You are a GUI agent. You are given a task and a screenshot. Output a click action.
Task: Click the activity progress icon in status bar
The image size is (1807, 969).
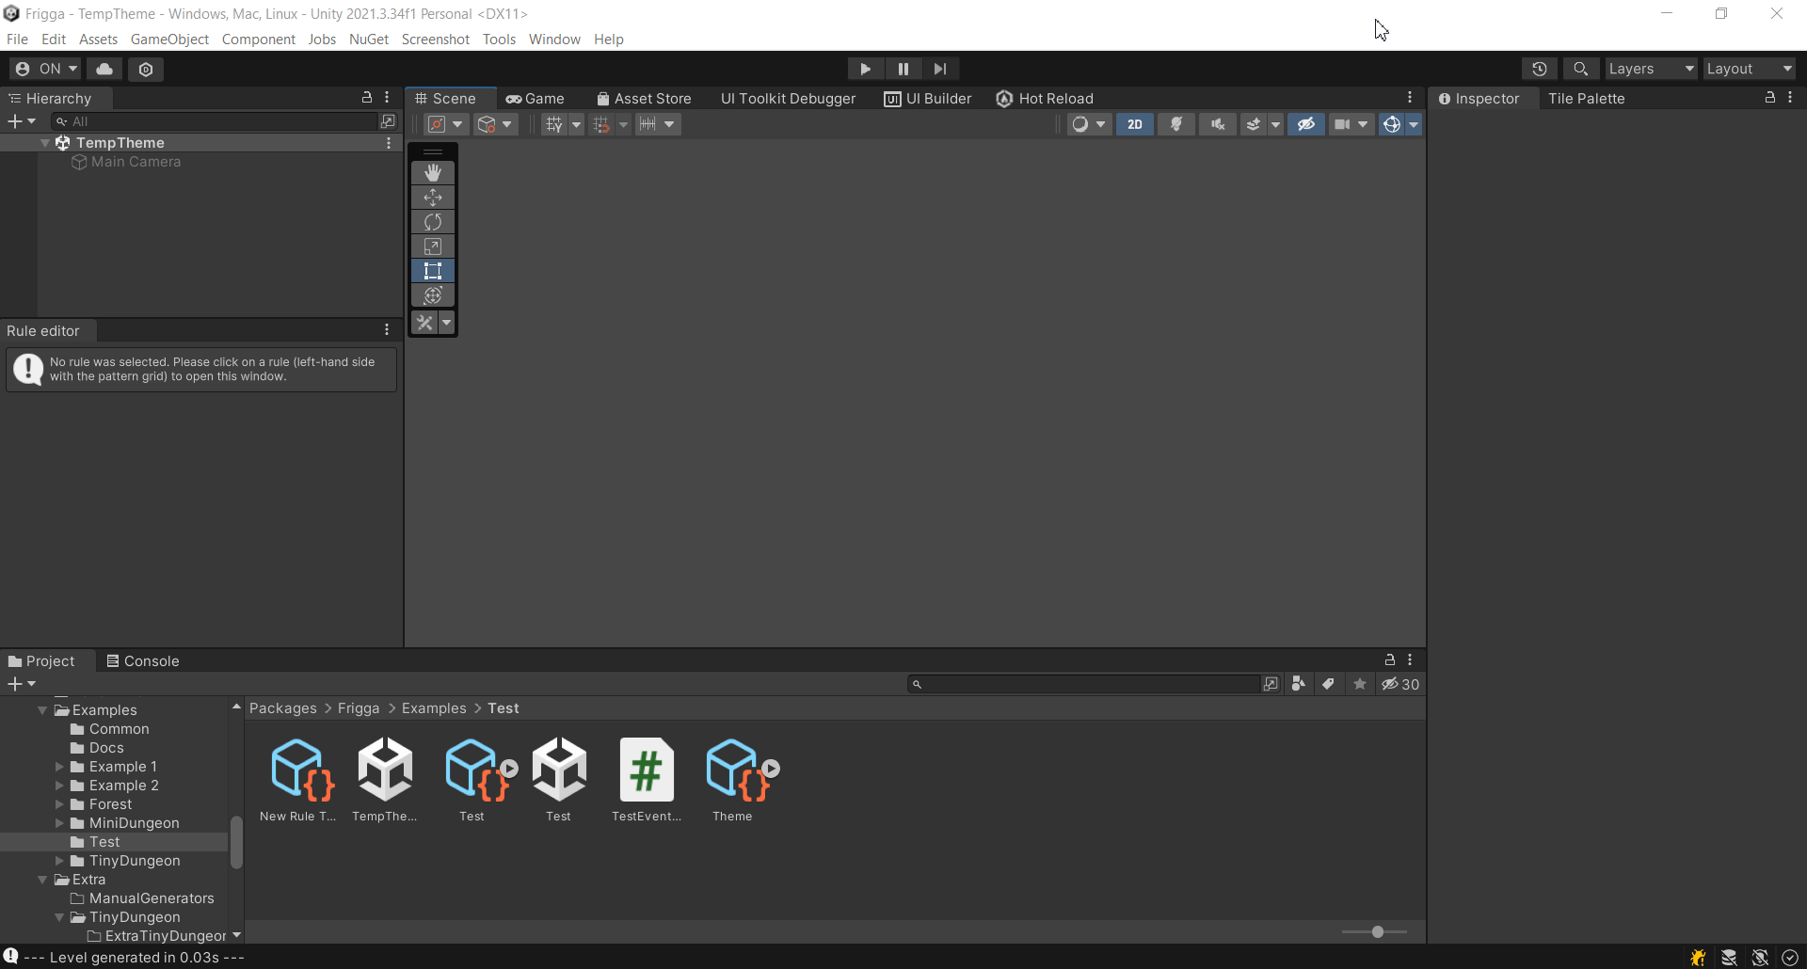(x=1790, y=957)
